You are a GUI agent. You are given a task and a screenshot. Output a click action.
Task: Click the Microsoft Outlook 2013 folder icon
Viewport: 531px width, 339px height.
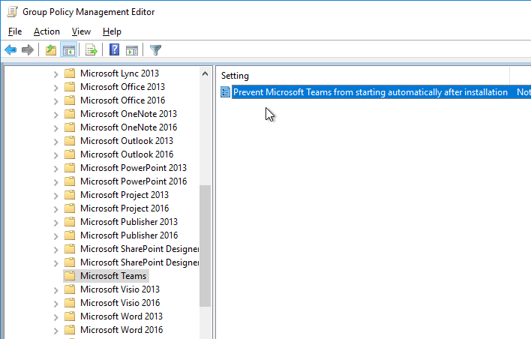[x=70, y=141]
